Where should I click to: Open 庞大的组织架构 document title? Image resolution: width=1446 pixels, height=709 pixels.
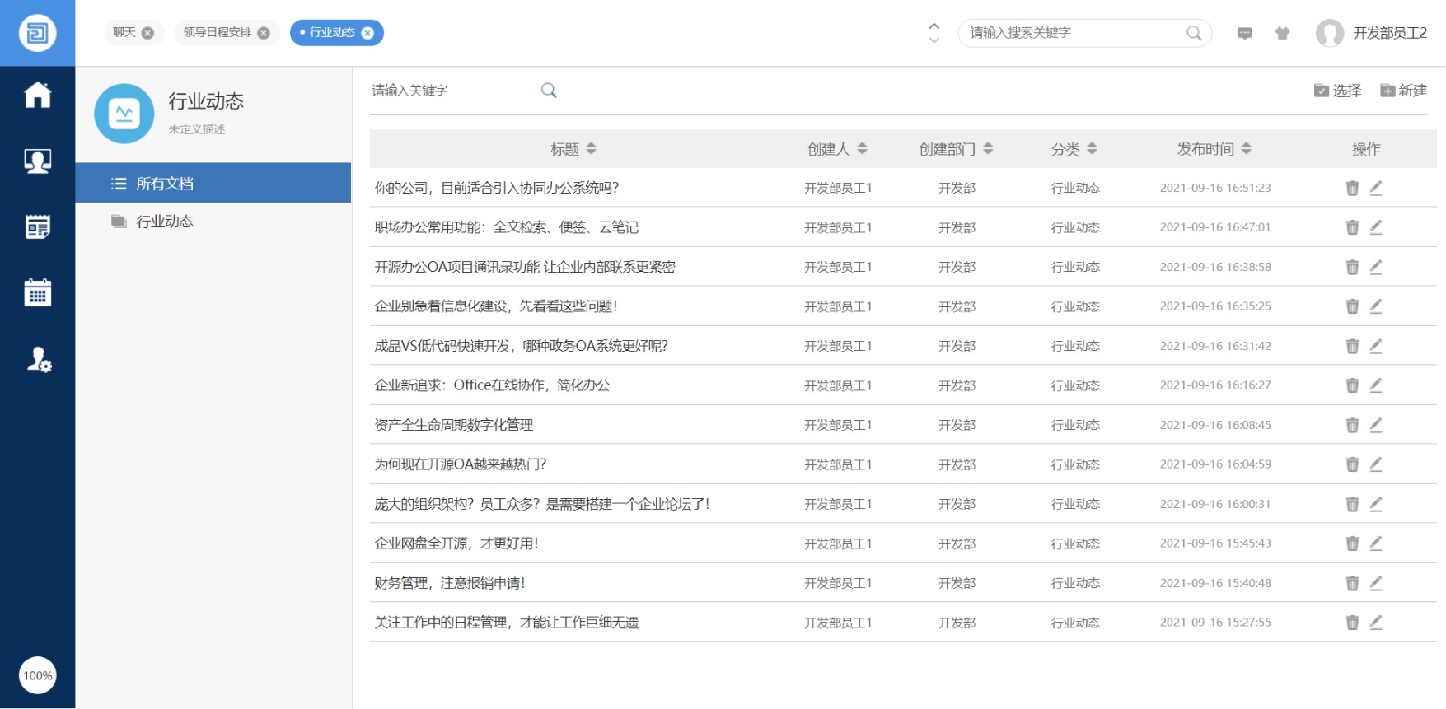tap(542, 504)
